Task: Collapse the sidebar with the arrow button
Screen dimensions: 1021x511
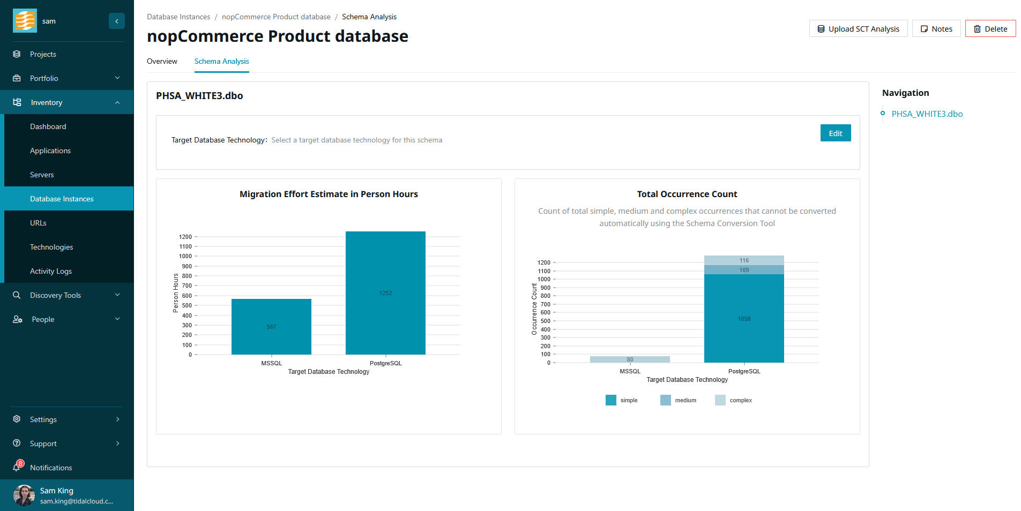Action: (x=116, y=21)
